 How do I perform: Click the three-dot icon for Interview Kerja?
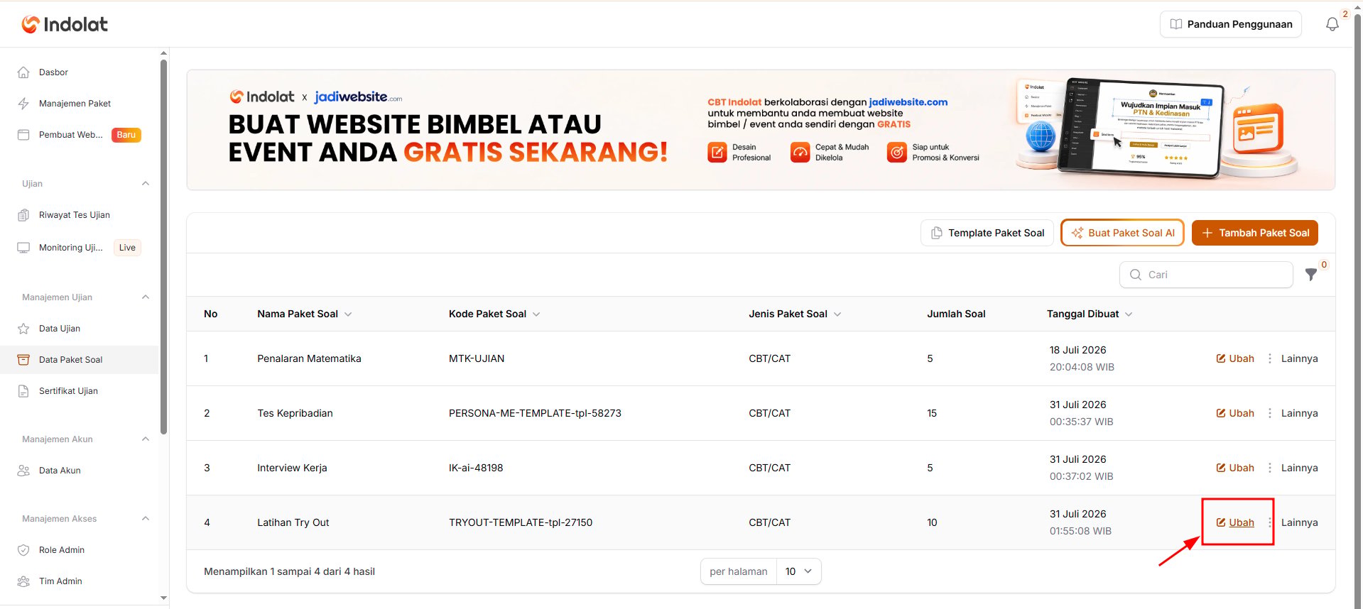(1270, 468)
